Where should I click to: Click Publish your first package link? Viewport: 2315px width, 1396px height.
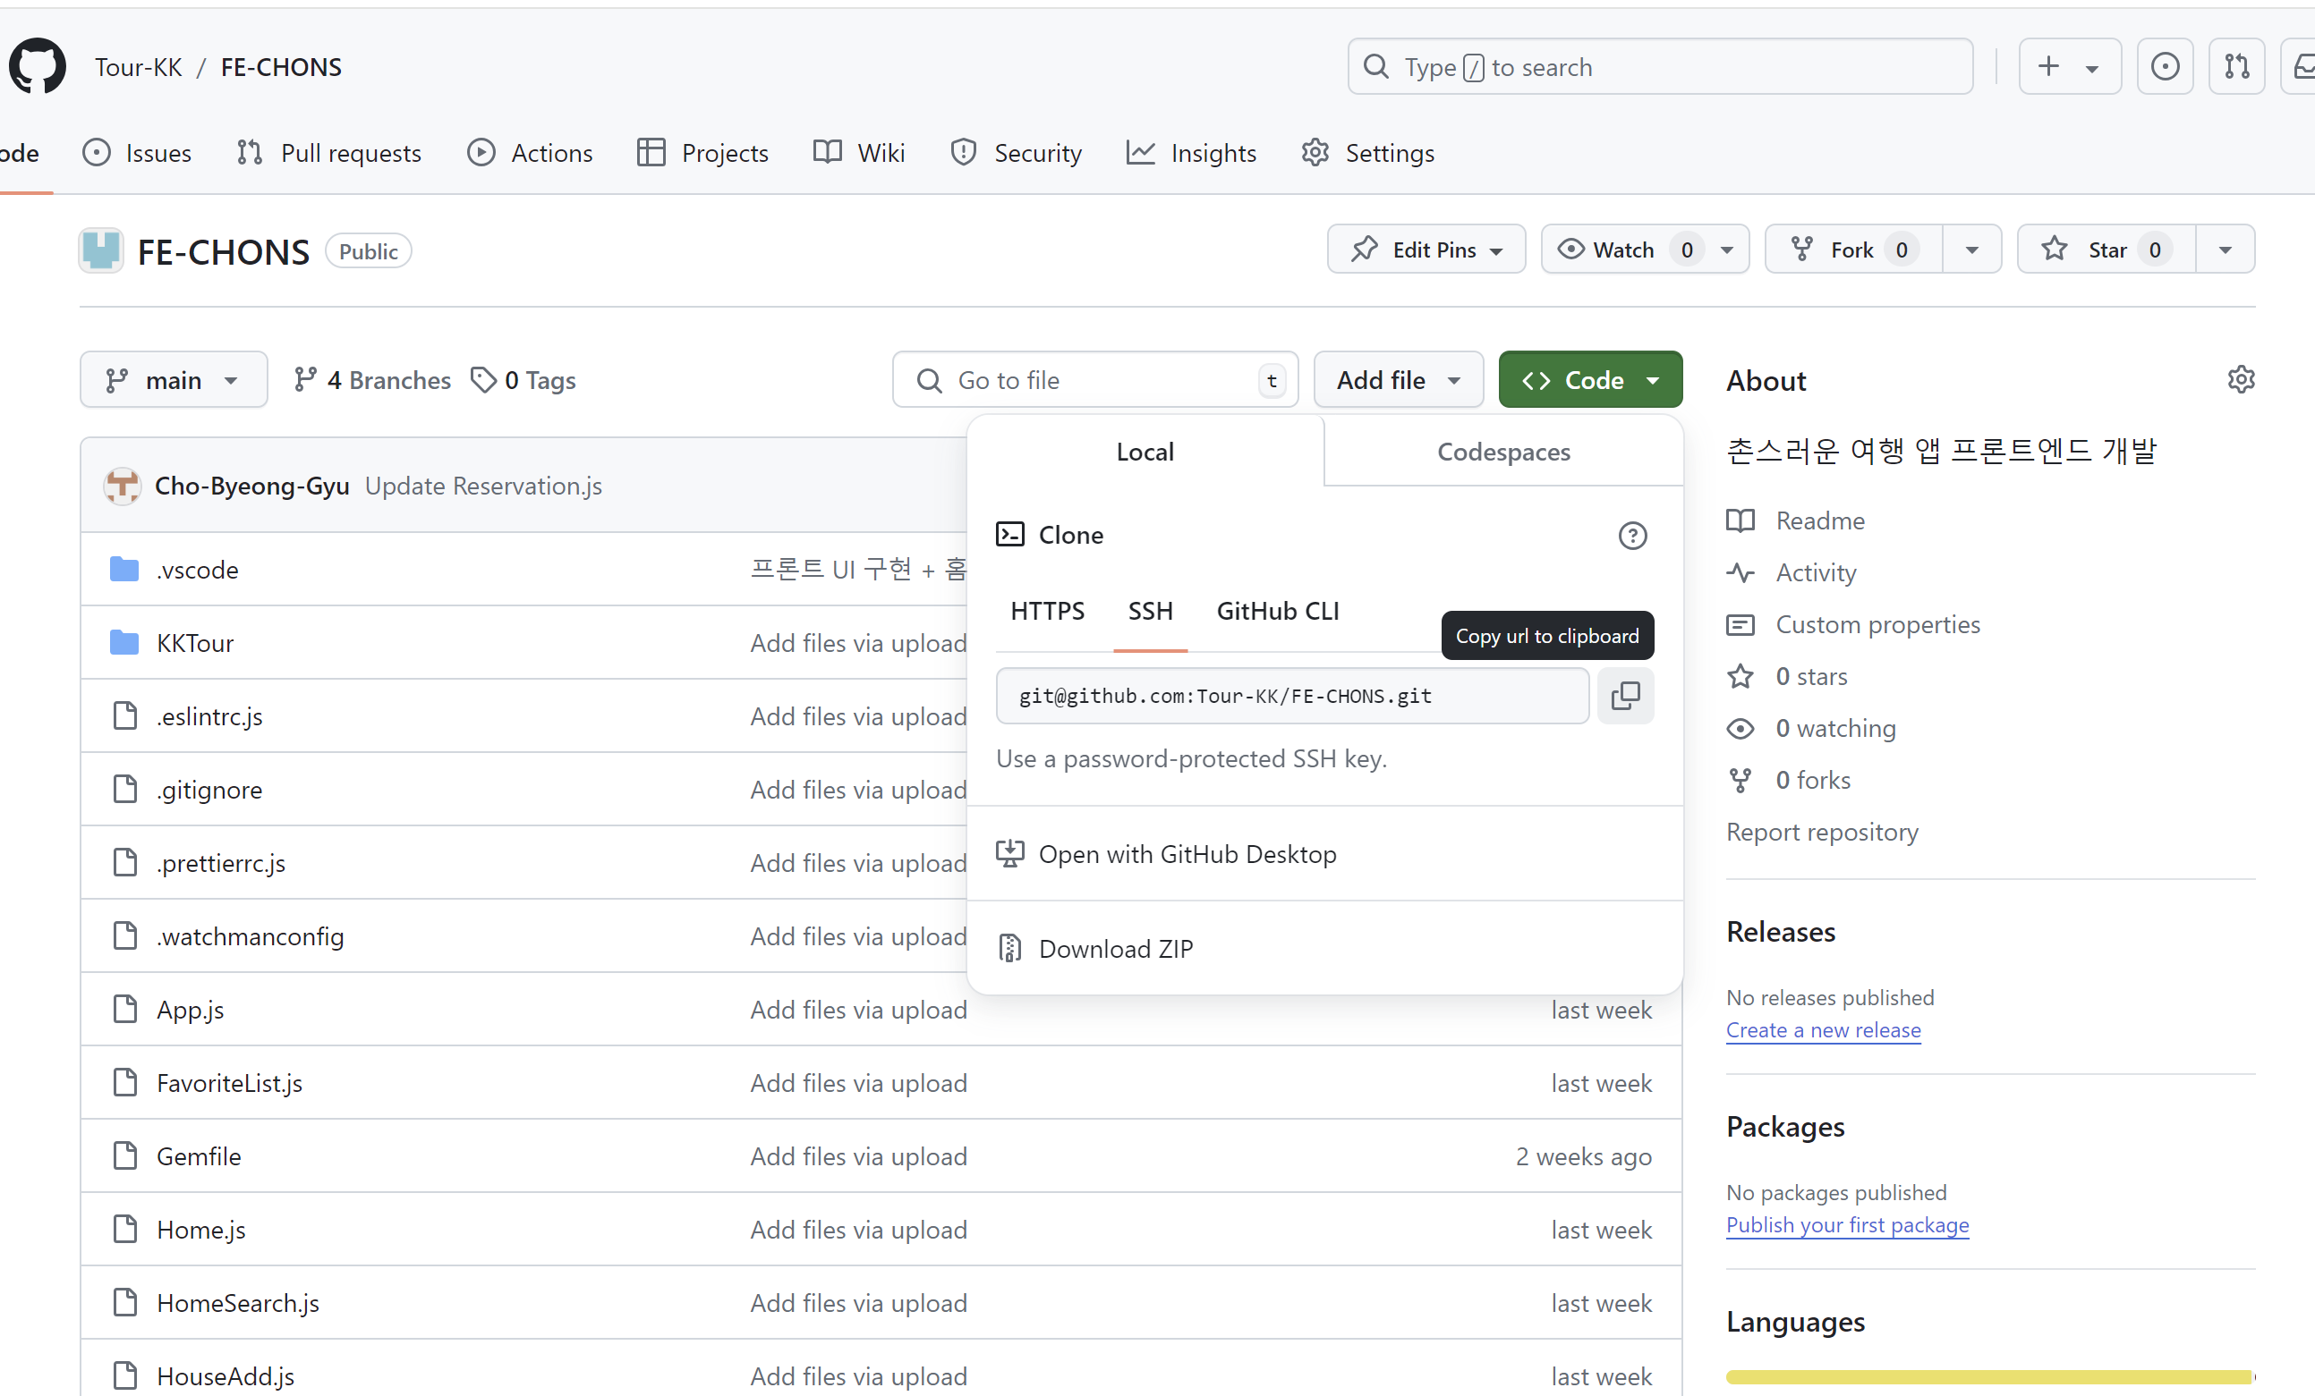1847,1224
